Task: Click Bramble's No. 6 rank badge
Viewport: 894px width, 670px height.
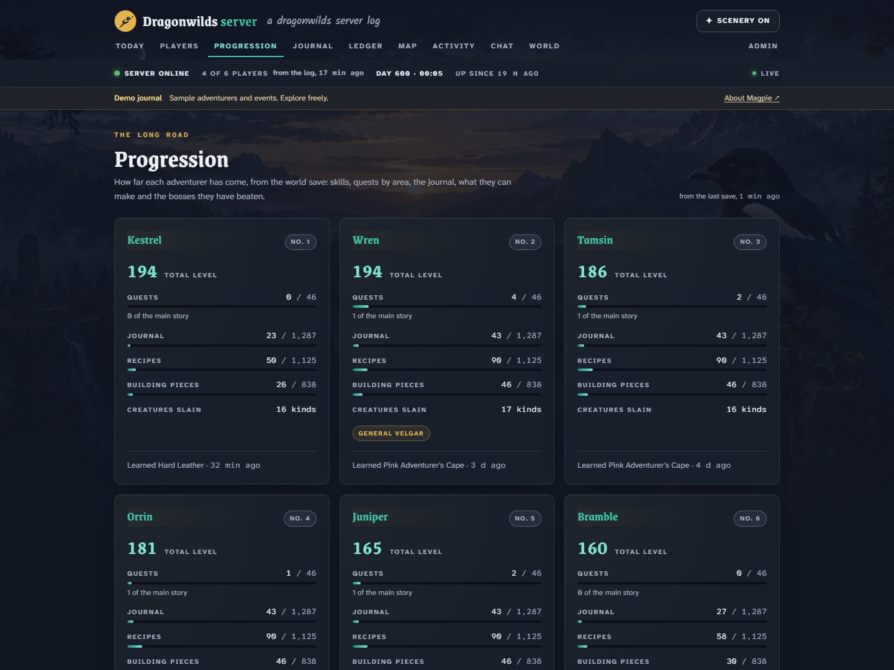Action: click(x=750, y=519)
